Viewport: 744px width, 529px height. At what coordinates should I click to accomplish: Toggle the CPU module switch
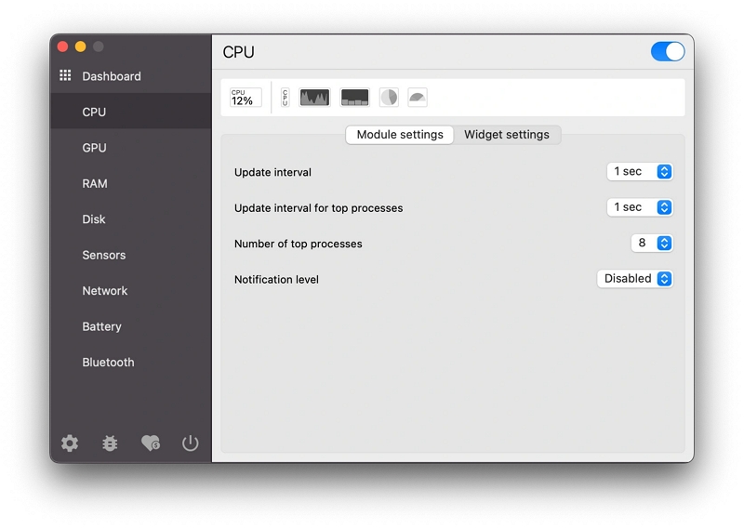(x=668, y=52)
